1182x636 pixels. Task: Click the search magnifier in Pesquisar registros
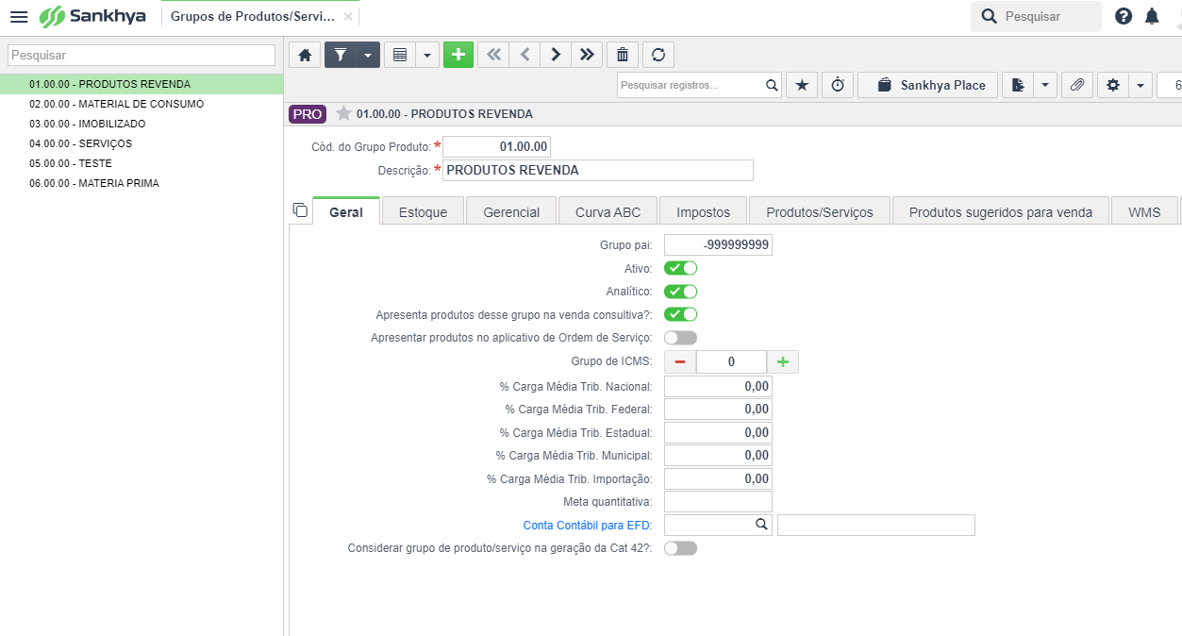tap(772, 85)
